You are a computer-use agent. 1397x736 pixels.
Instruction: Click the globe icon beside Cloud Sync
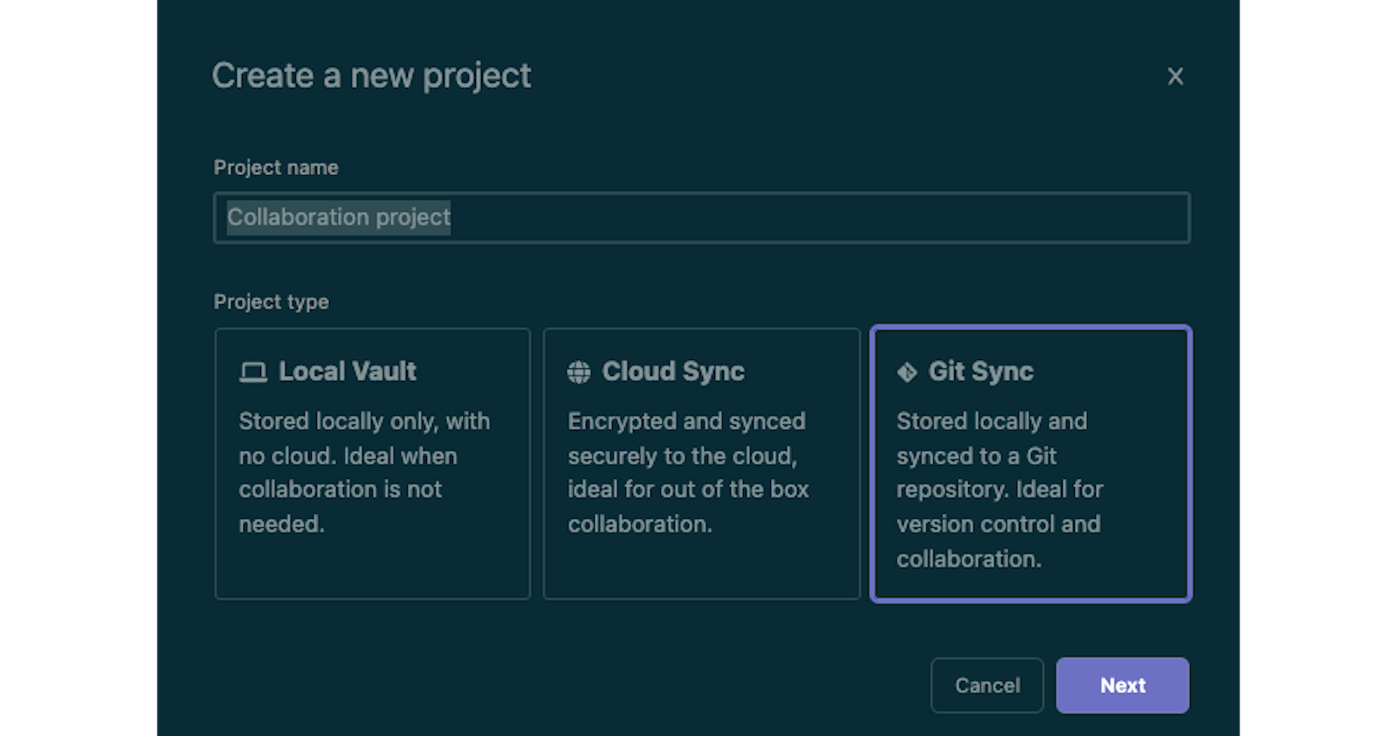(x=578, y=372)
